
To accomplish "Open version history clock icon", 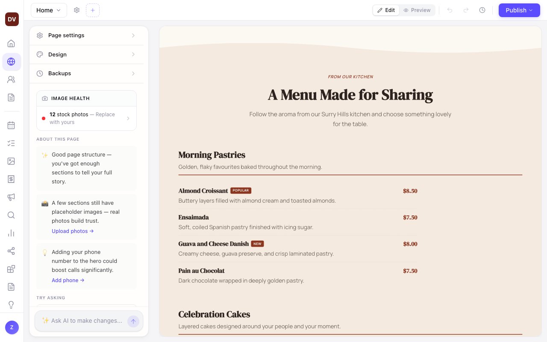I will (x=482, y=10).
